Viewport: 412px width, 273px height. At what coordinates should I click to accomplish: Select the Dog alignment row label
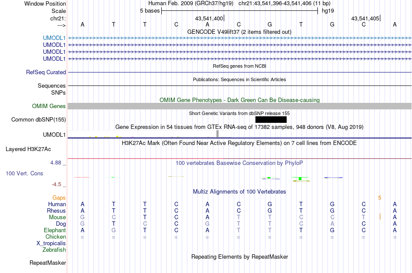[61, 224]
